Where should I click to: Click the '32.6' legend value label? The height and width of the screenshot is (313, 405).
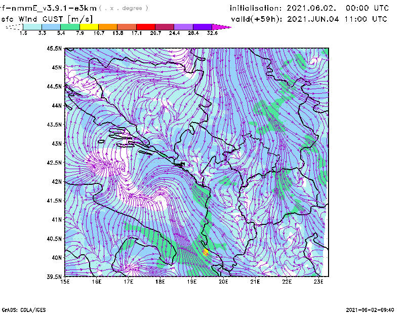[212, 33]
